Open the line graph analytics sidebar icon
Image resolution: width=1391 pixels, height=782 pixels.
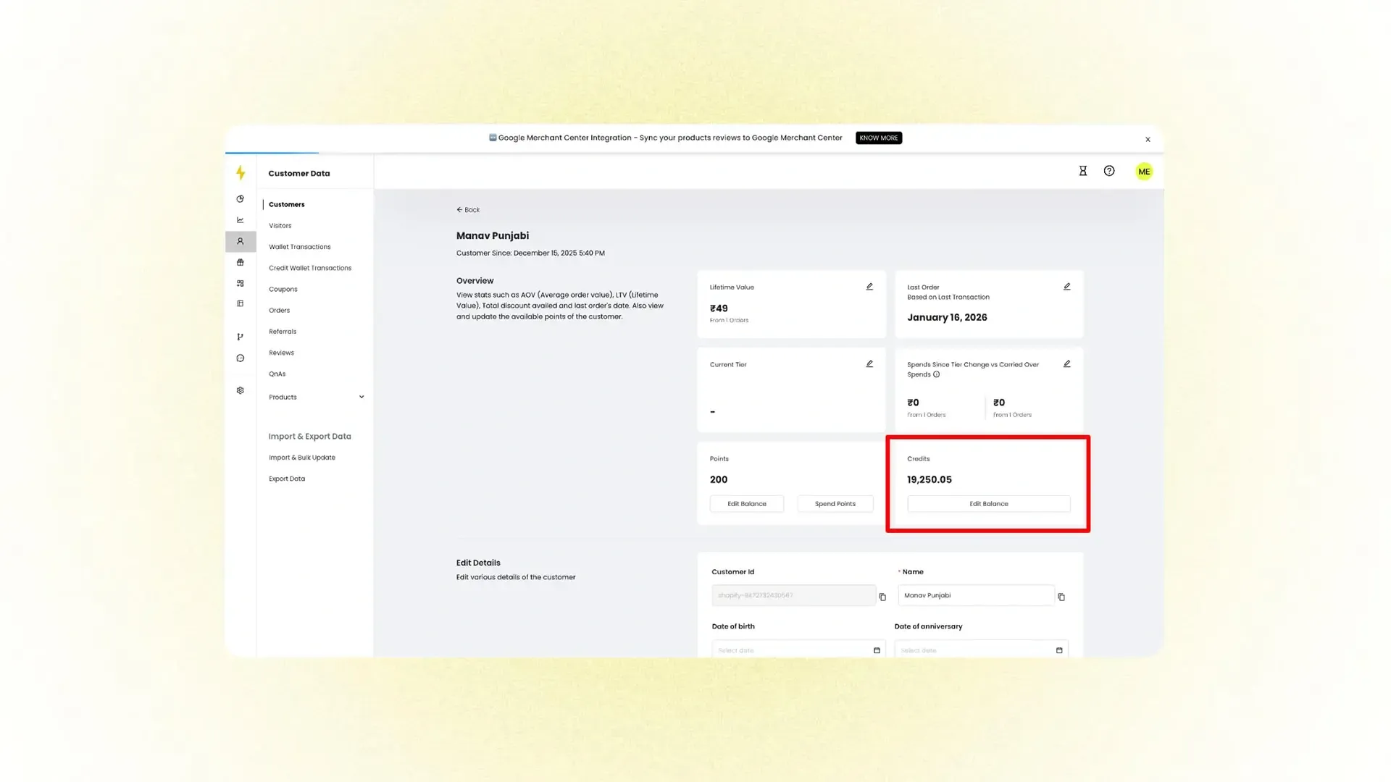pos(240,220)
